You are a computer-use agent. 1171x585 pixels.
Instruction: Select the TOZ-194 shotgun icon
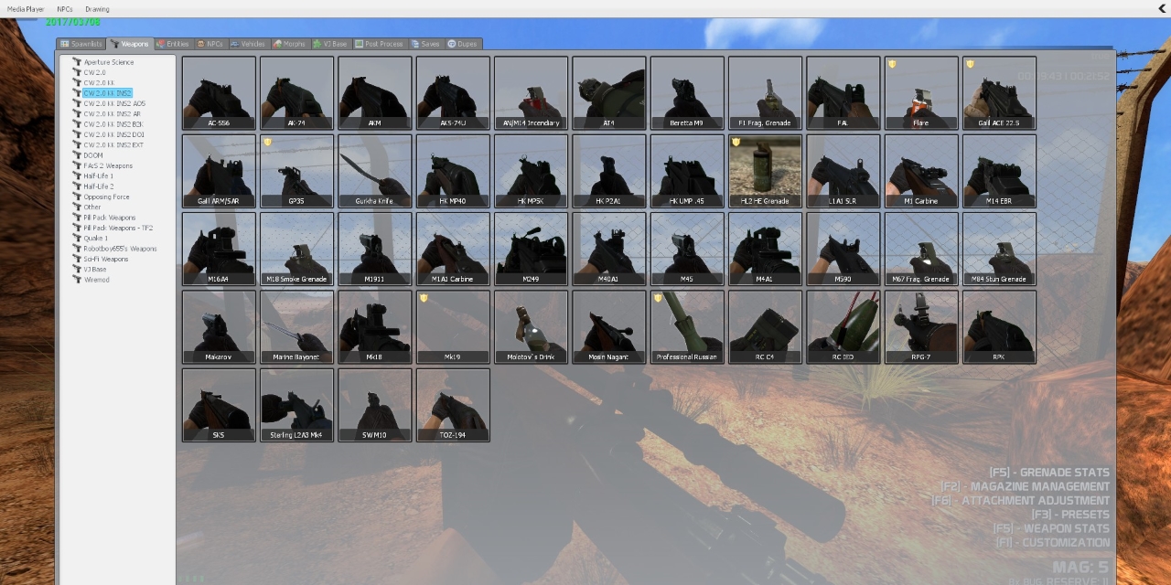pyautogui.click(x=453, y=405)
